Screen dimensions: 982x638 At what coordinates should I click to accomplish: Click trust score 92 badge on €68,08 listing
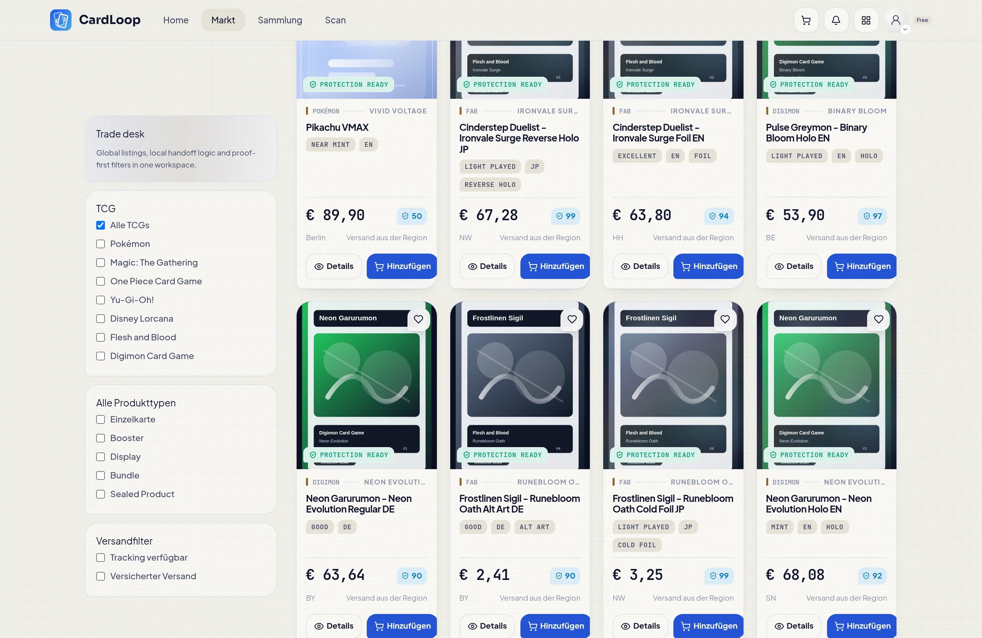point(872,576)
